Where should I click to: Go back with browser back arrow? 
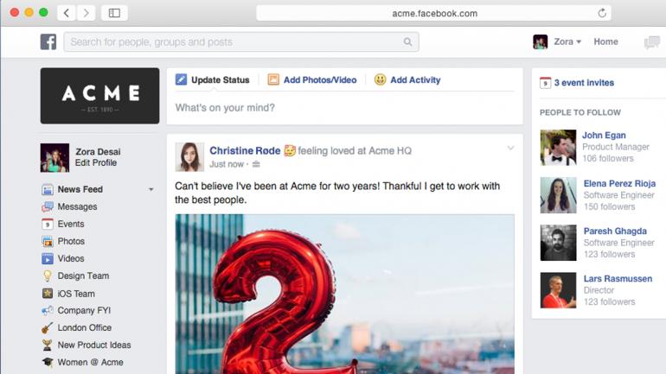tap(67, 13)
